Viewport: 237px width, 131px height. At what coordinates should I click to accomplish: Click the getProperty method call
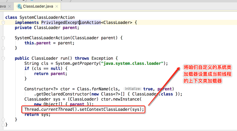pyautogui.click(x=85, y=63)
